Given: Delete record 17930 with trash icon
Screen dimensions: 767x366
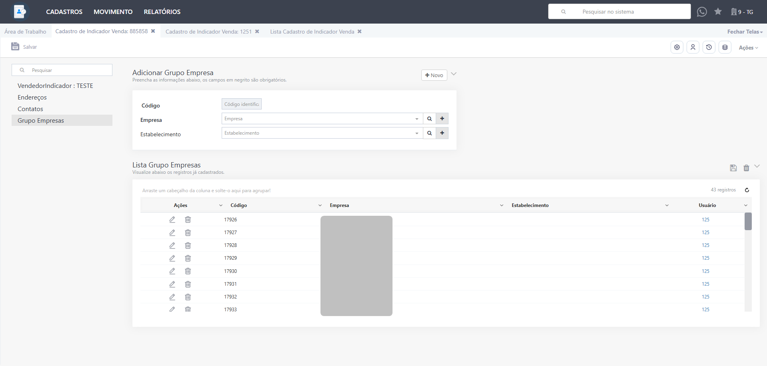Looking at the screenshot, I should 188,271.
